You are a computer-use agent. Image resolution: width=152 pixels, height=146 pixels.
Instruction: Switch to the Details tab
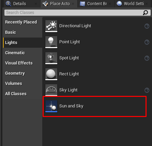[19, 4]
